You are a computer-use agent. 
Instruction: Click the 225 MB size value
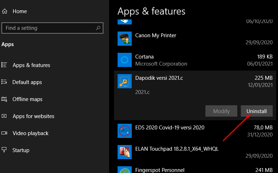263,78
